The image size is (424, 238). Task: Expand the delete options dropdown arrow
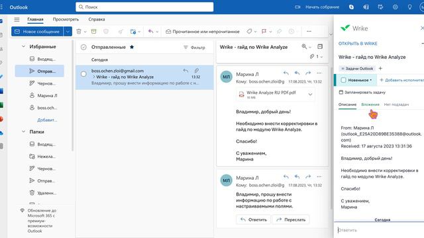(85, 32)
